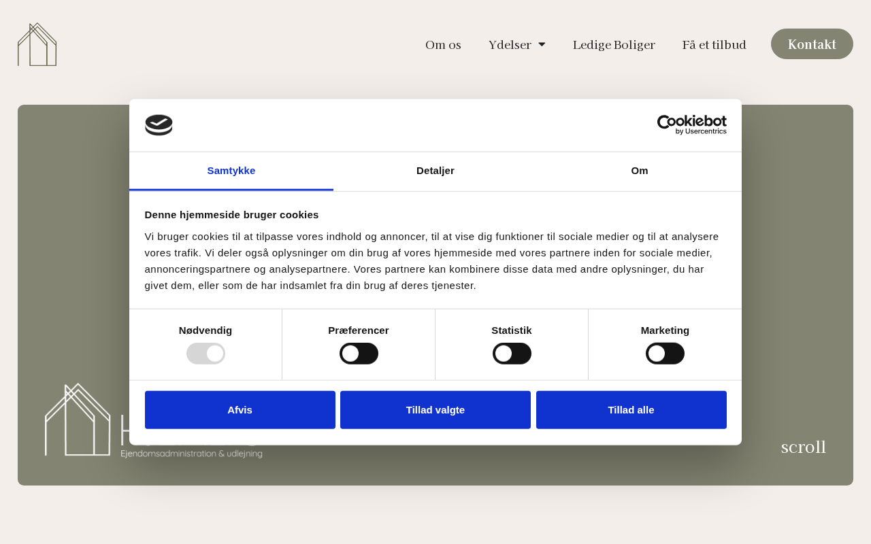This screenshot has height=544, width=871.
Task: Click the Tillad valgte button
Action: tap(435, 410)
